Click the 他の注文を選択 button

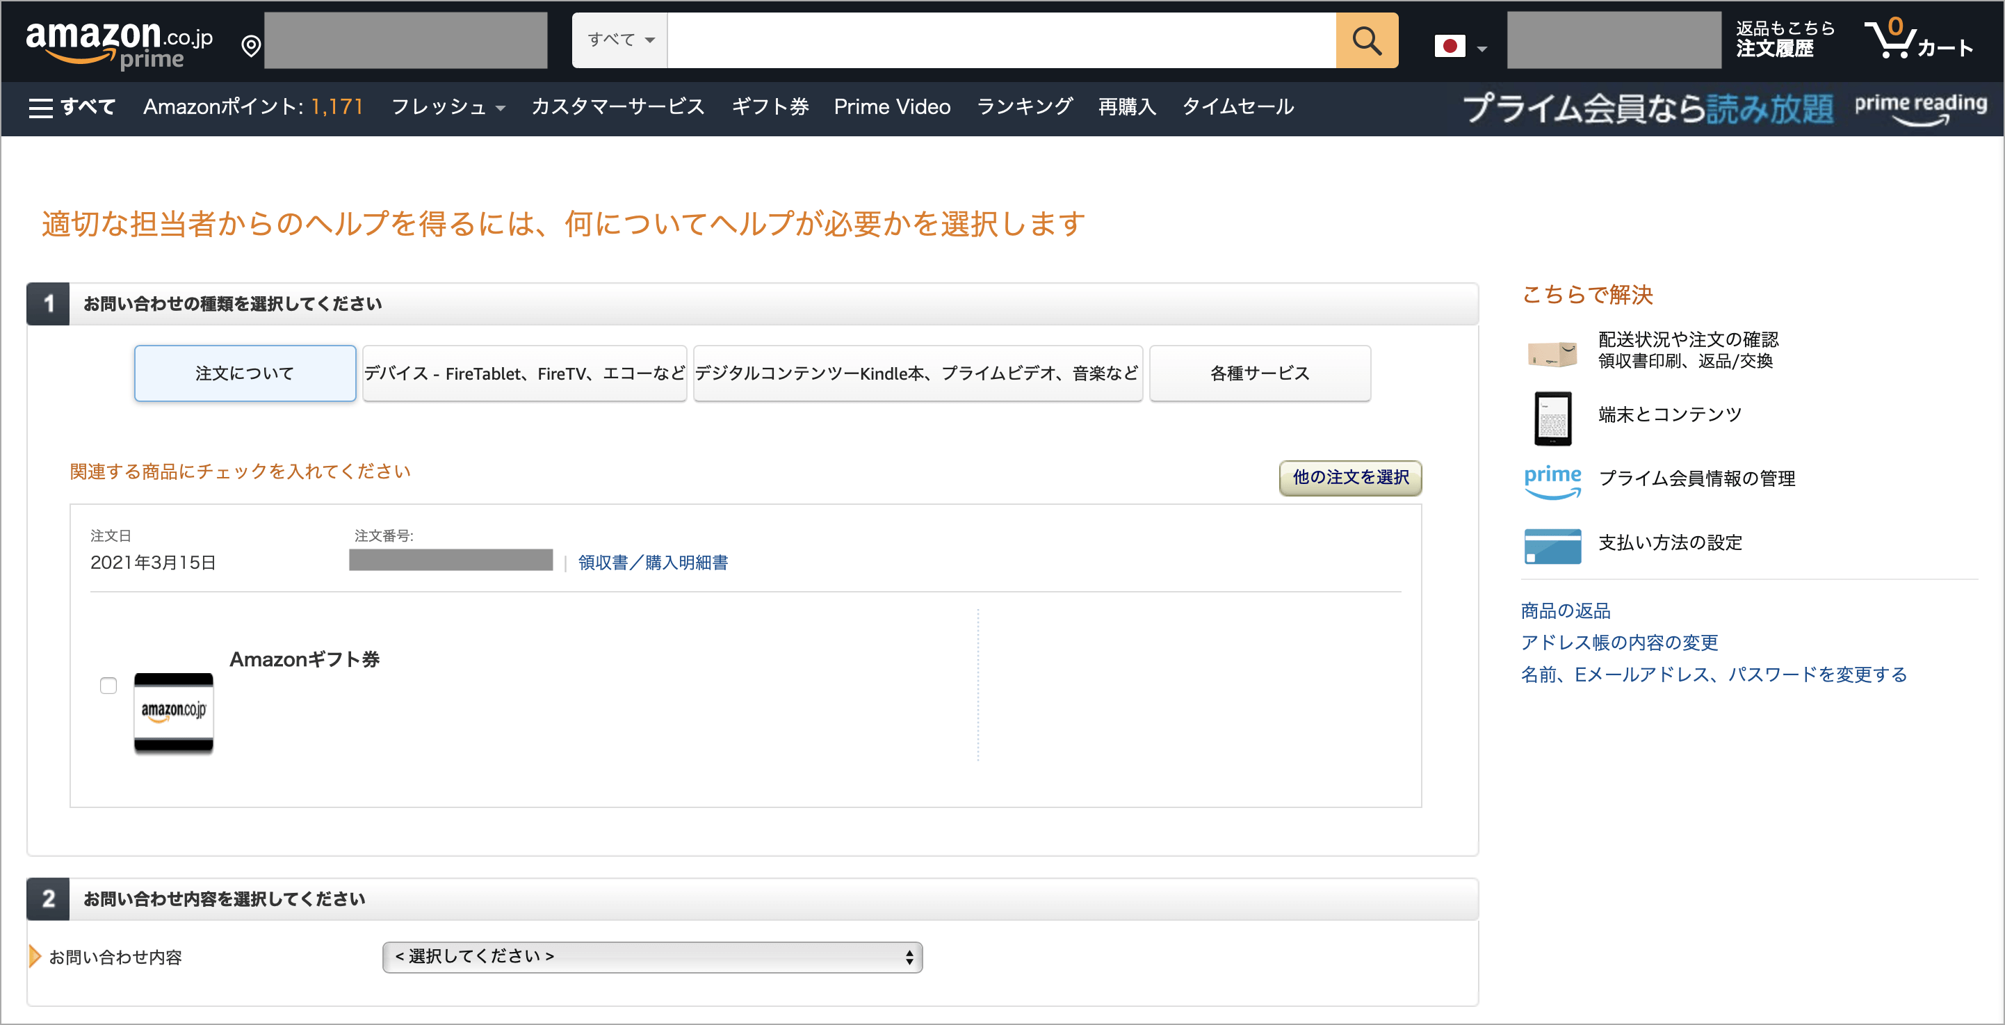pyautogui.click(x=1349, y=478)
